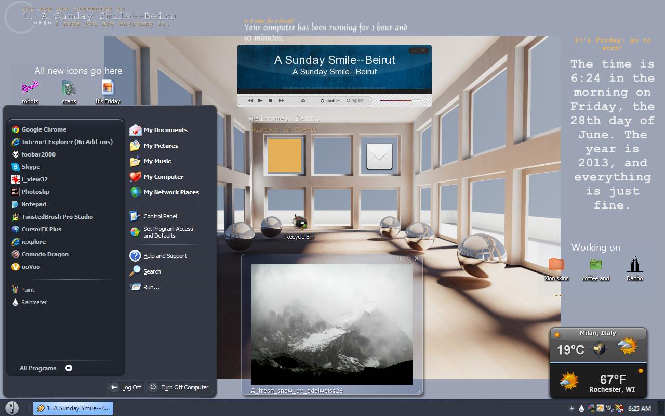Click the Log Off button

[126, 387]
